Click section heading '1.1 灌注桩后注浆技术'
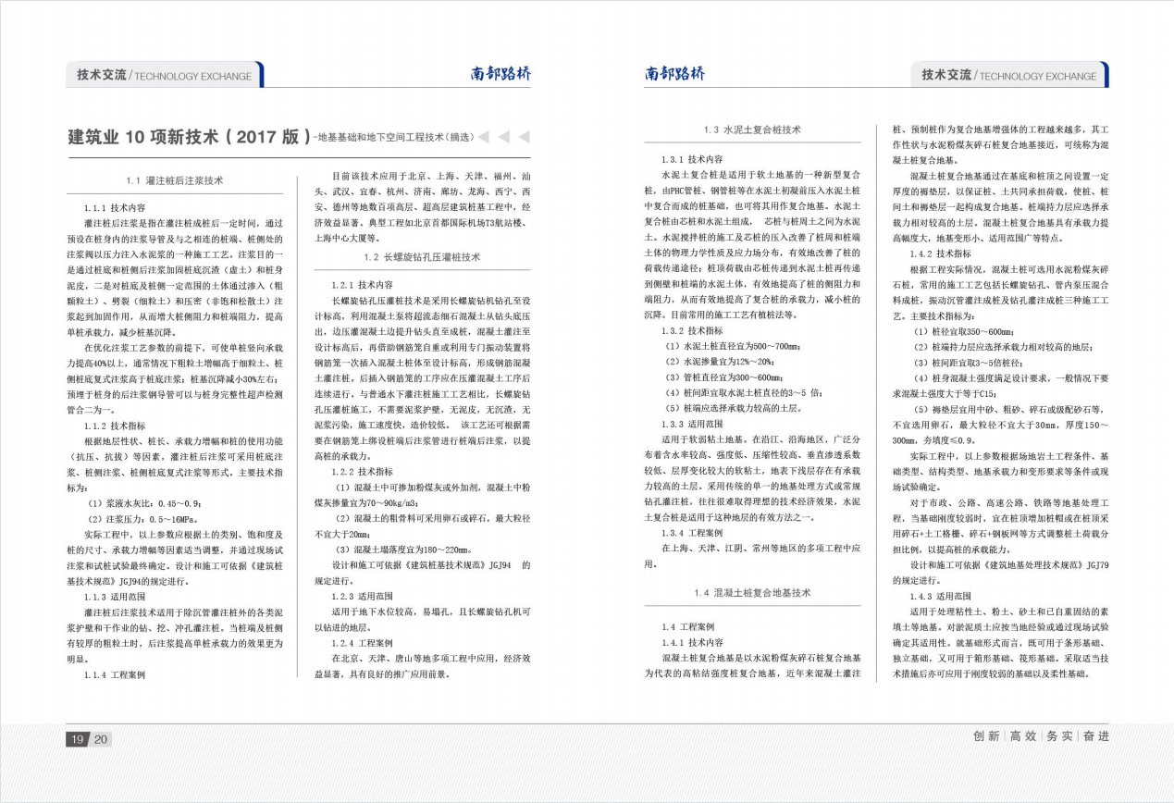This screenshot has width=1174, height=803. [x=174, y=180]
